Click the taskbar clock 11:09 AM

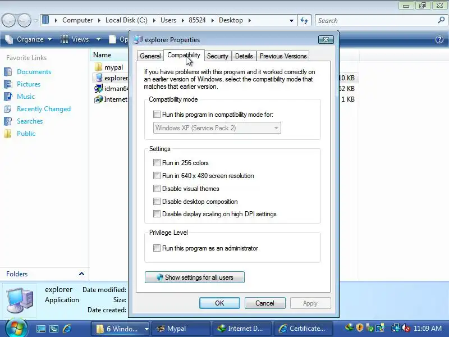(428, 329)
